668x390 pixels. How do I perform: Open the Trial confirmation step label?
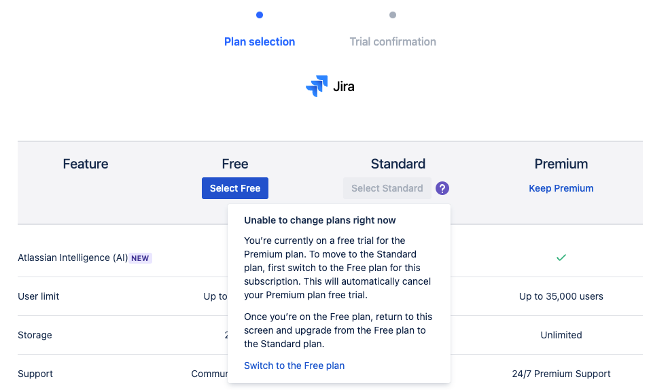coord(393,41)
